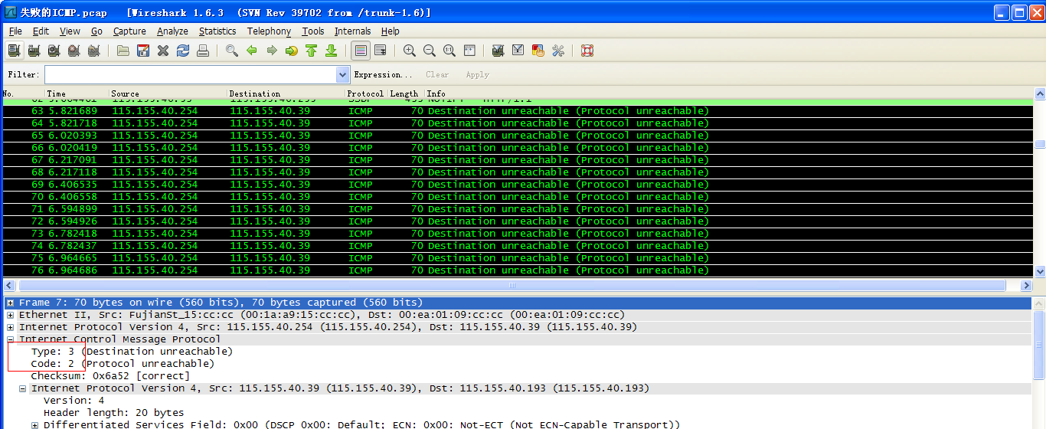Open a capture file via folder icon
Viewport: 1046px width, 429px height.
(123, 51)
